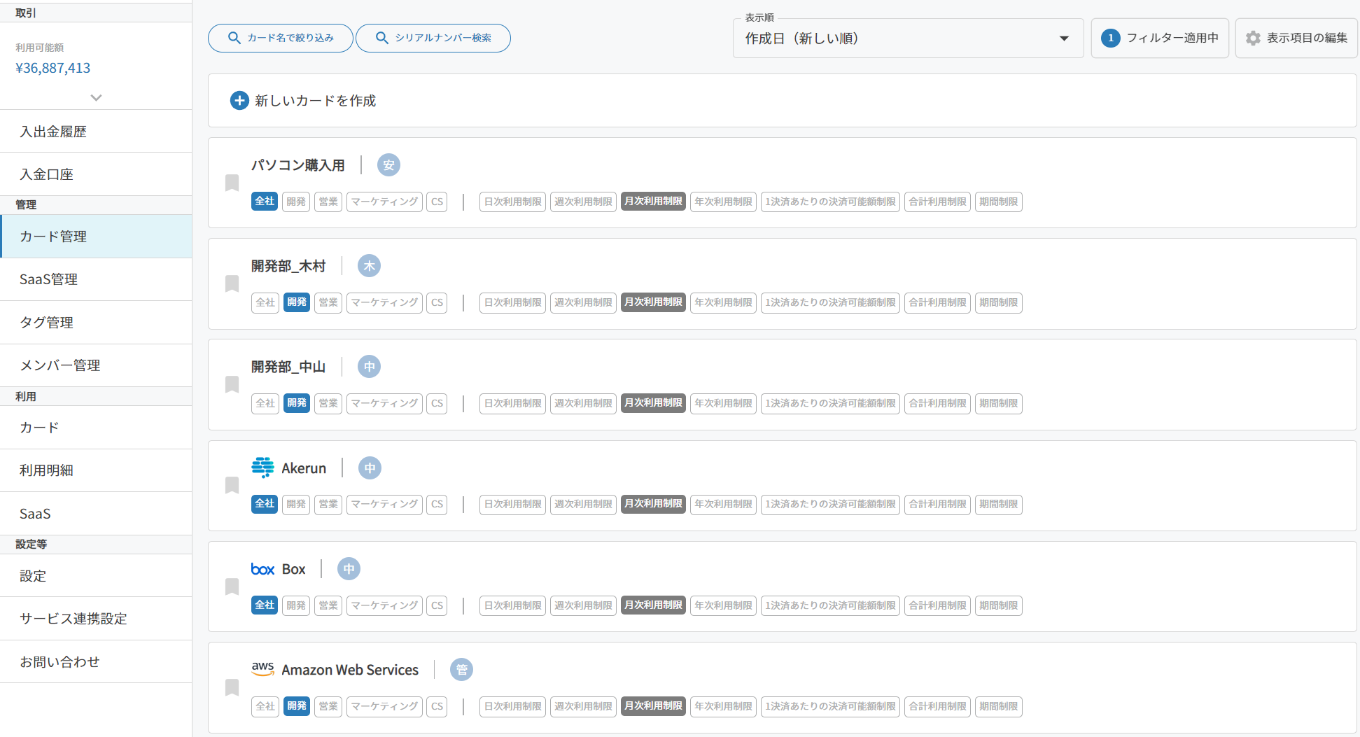The width and height of the screenshot is (1360, 737).
Task: Select カード管理 in sidebar
Action: click(x=96, y=237)
